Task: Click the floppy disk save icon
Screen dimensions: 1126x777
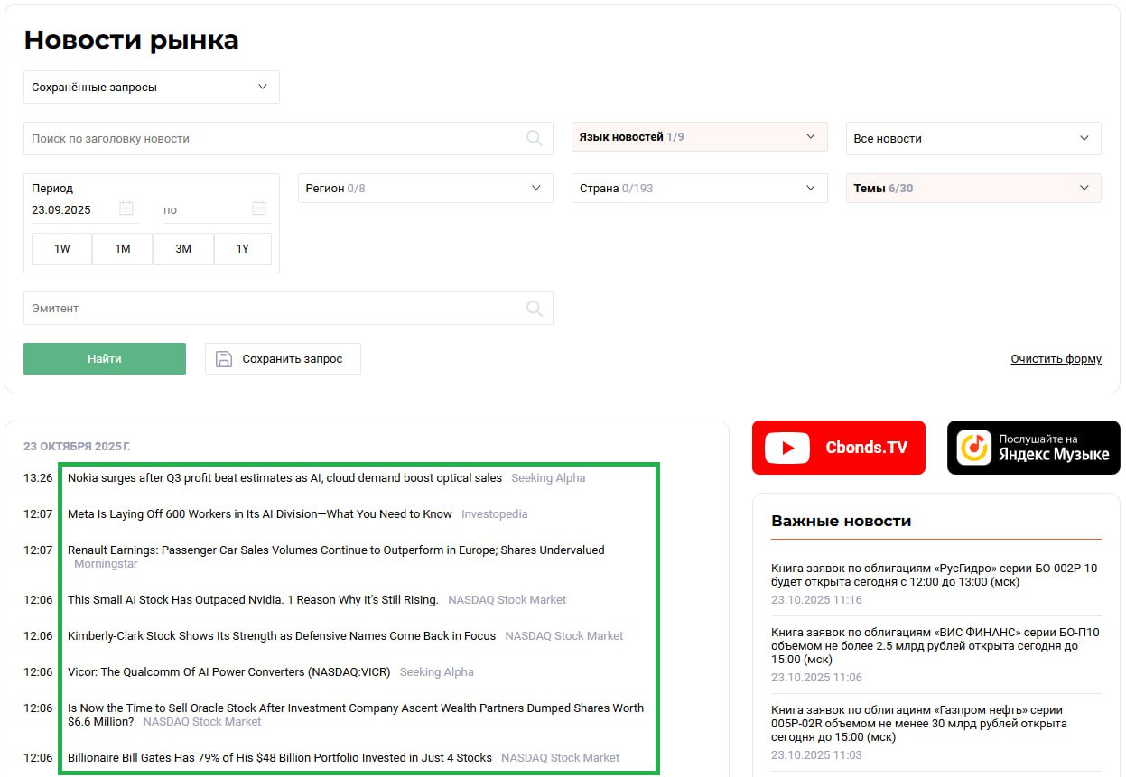Action: pos(224,359)
